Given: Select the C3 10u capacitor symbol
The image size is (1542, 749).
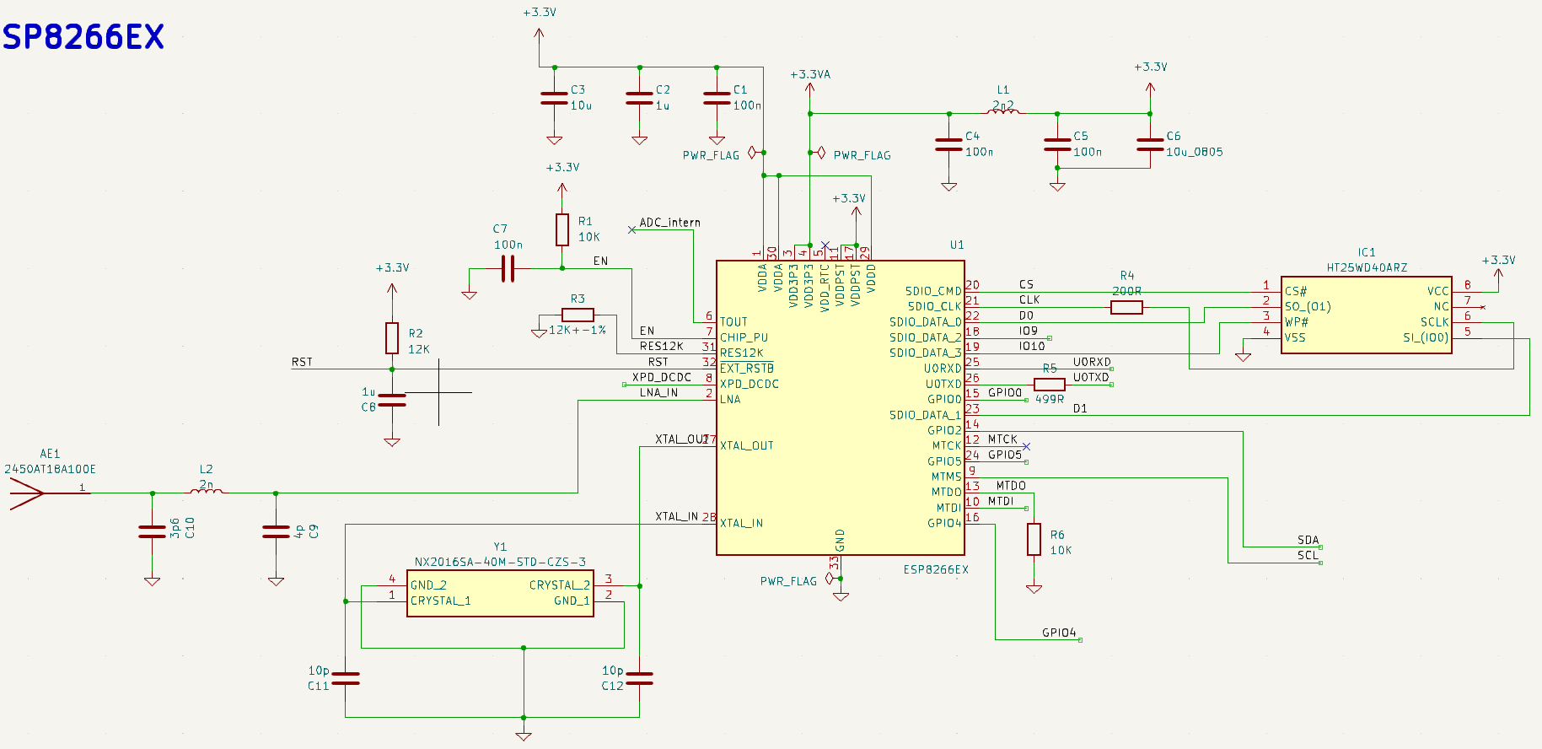Looking at the screenshot, I should coord(554,98).
